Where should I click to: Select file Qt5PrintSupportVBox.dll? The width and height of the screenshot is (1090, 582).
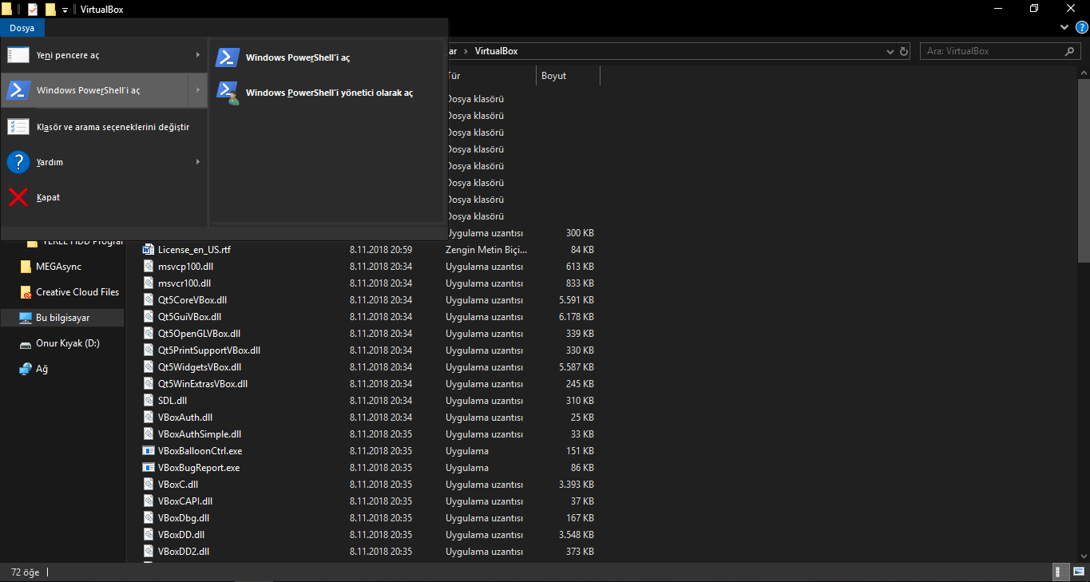(x=209, y=350)
